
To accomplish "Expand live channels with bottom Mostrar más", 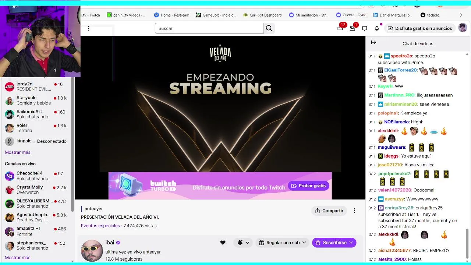I will pos(18,258).
